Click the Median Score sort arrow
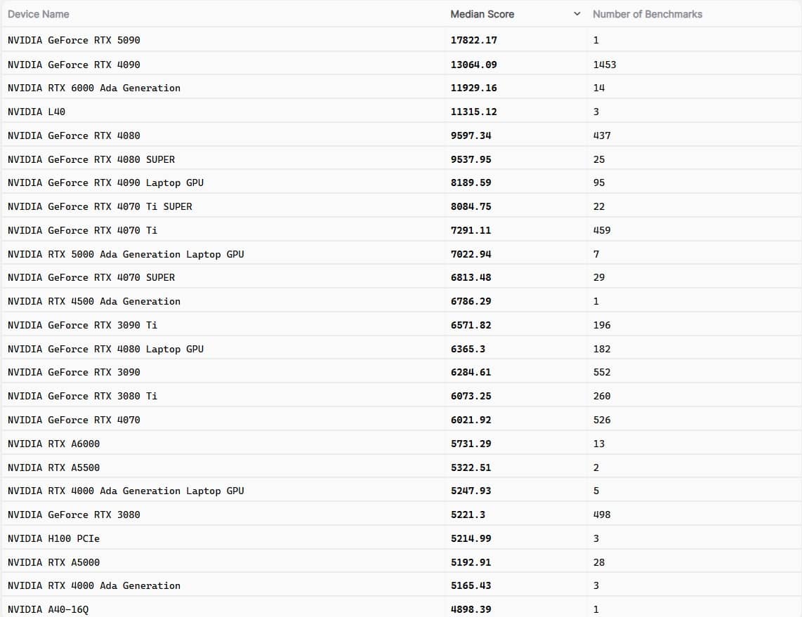Screen dimensions: 802x617 pos(577,14)
